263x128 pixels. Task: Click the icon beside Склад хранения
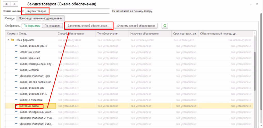click(17, 58)
